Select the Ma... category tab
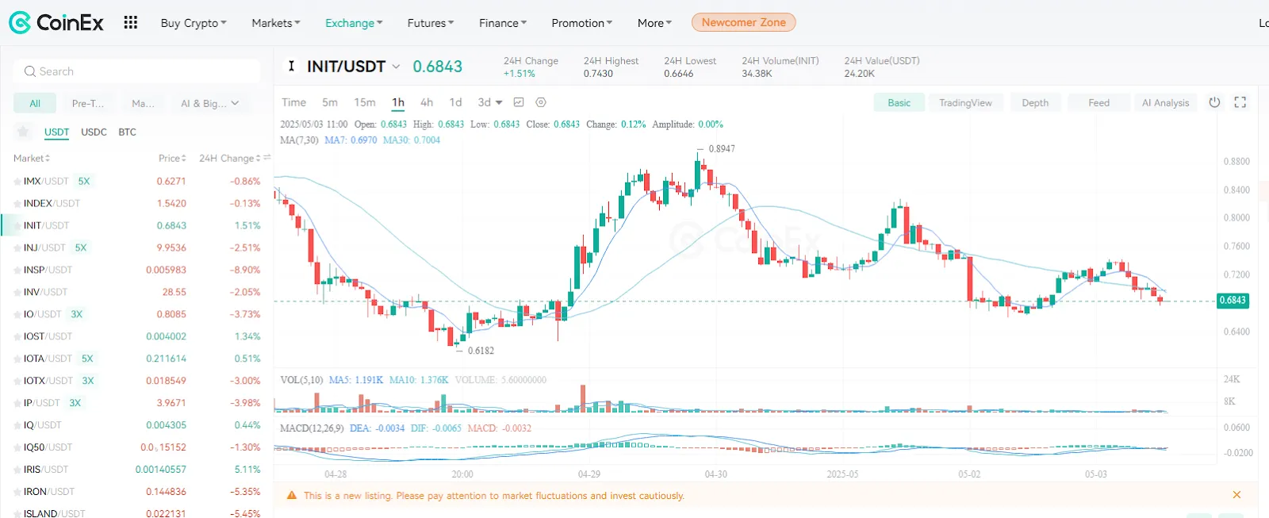1269x518 pixels. pyautogui.click(x=143, y=103)
